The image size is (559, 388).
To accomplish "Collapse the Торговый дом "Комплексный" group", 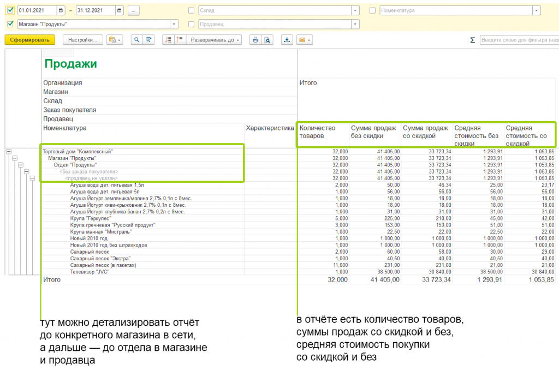I will pos(8,151).
